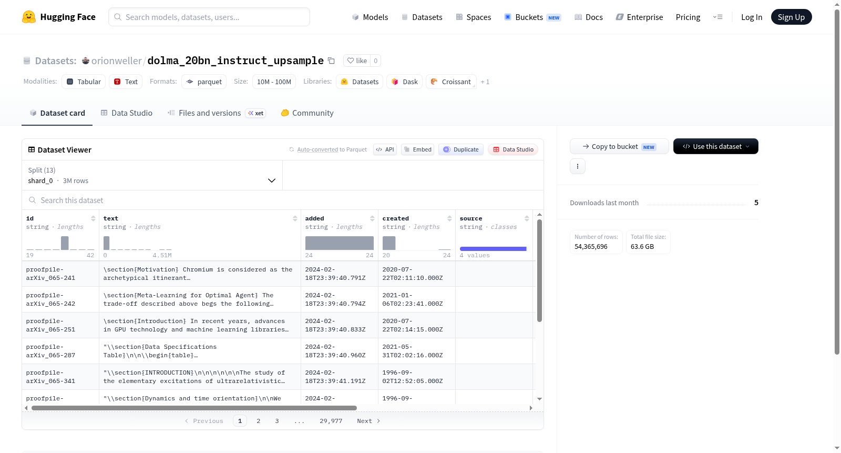Image resolution: width=841 pixels, height=453 pixels.
Task: Sort the created column
Action: (449, 218)
